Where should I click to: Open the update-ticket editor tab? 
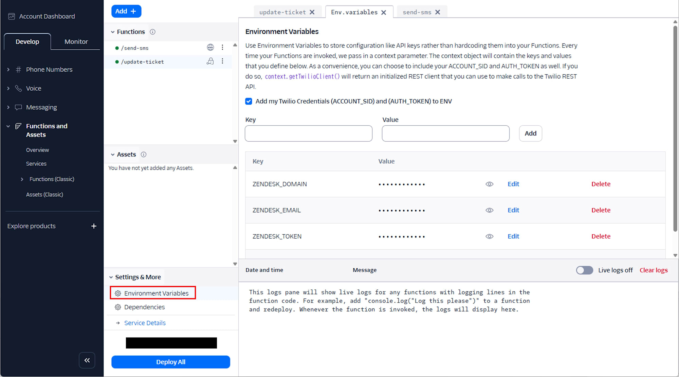(282, 12)
